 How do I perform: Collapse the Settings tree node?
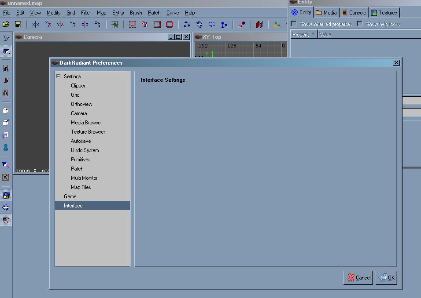58,76
